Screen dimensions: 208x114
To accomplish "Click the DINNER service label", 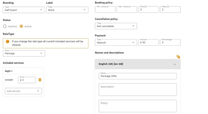I will pyautogui.click(x=9, y=80).
